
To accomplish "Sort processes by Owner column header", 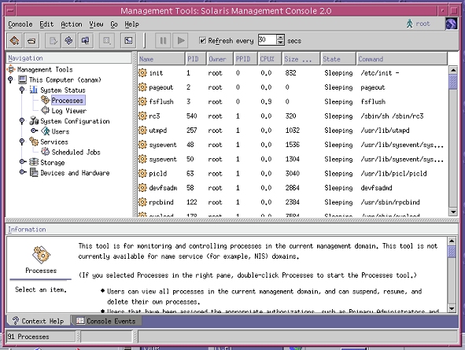I will [220, 59].
